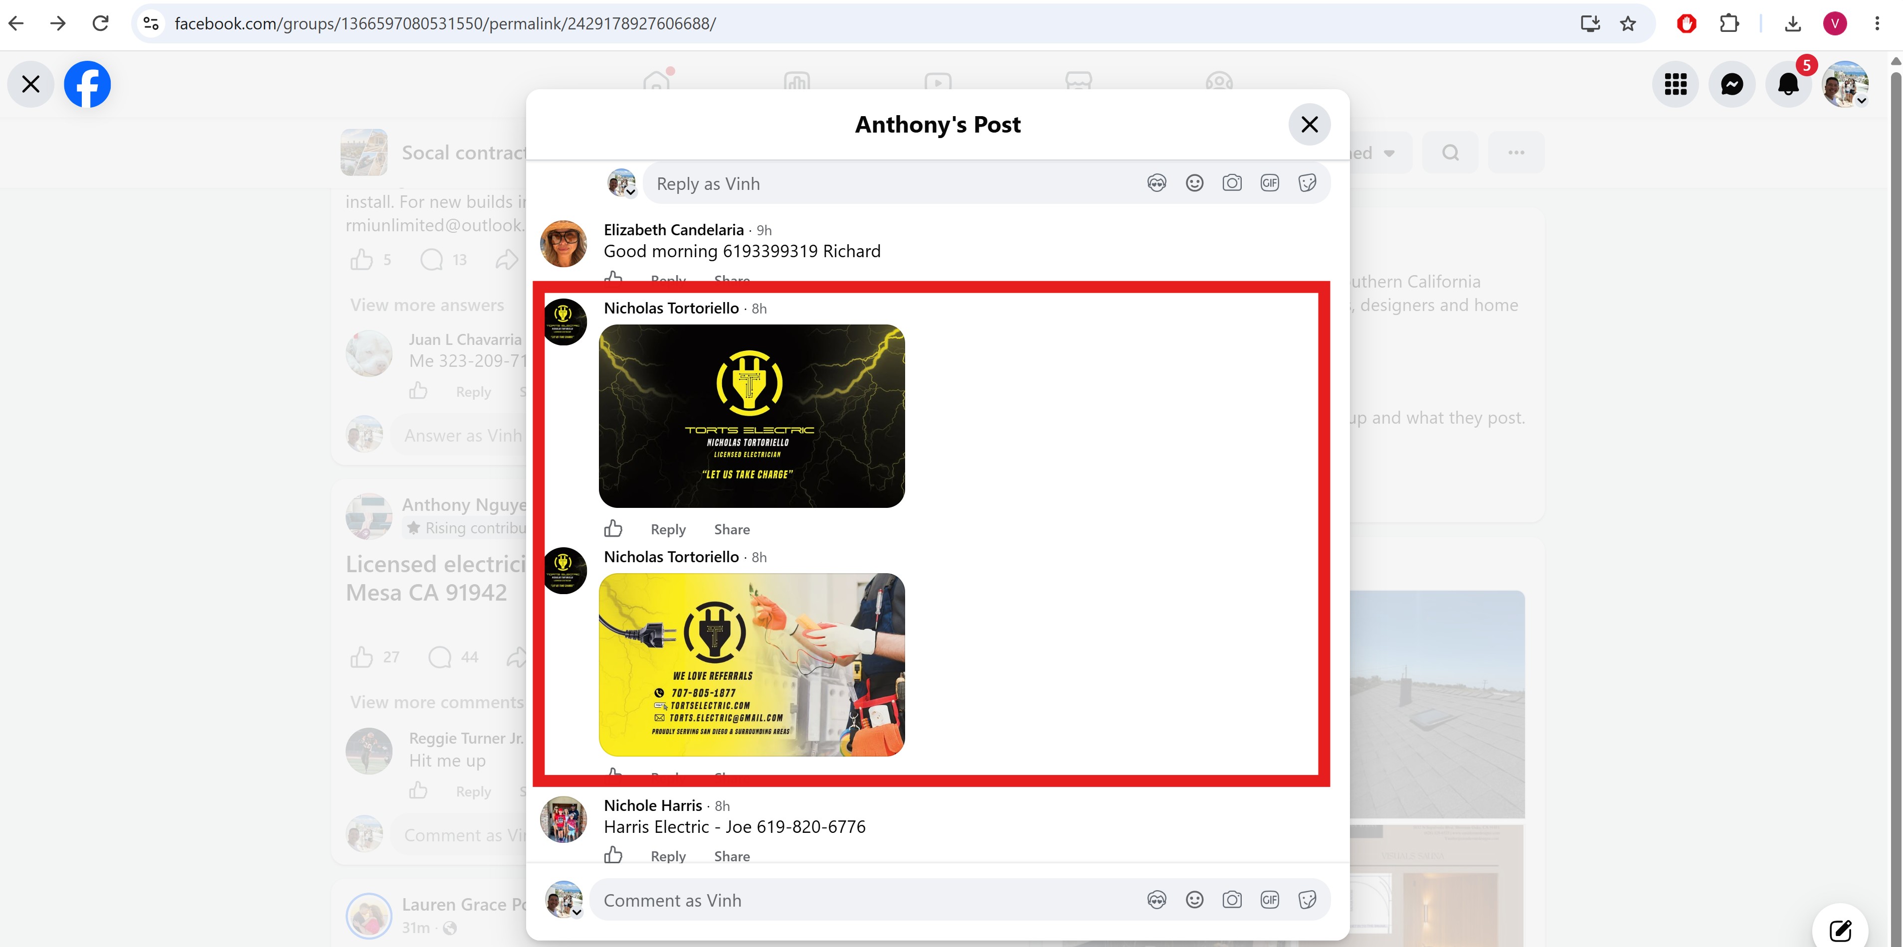1903x947 pixels.
Task: Click the install app icon in address bar
Action: (x=1590, y=23)
